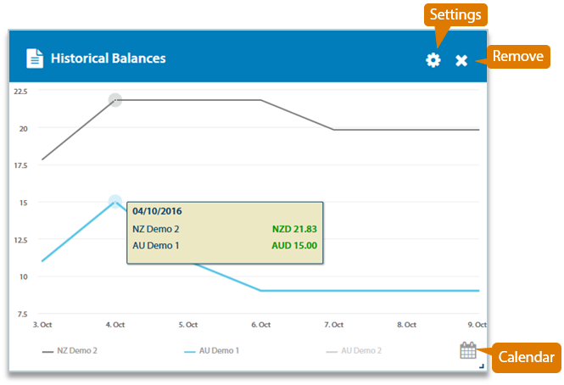Viewport: 564px width, 385px height.
Task: Click the 9. Oct x-axis label
Action: click(477, 325)
